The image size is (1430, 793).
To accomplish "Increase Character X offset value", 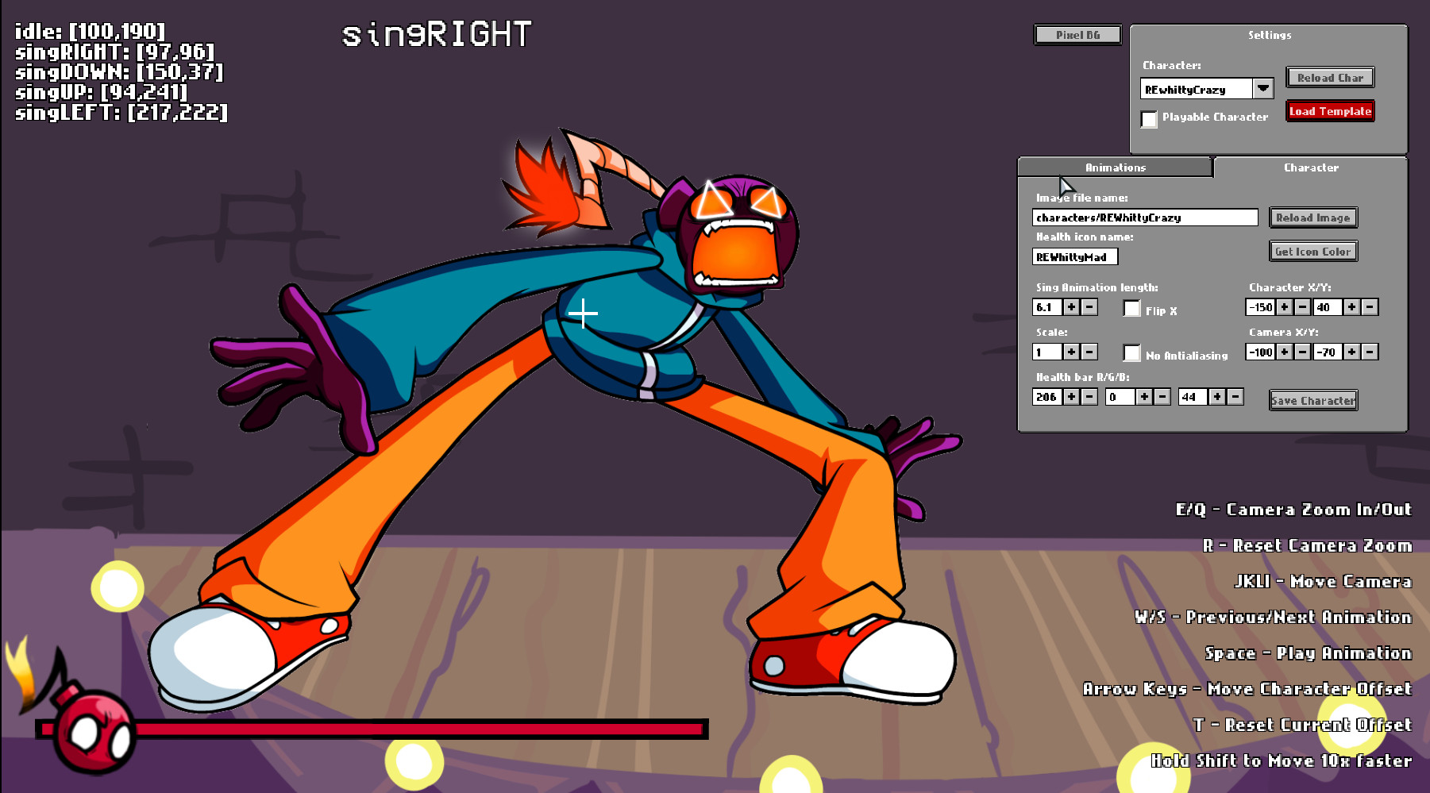I will [1284, 306].
